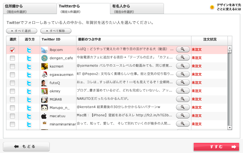Viewport: 243px width, 153px height.
Task: Tick the kazmori row checkbox
Action: click(x=13, y=66)
